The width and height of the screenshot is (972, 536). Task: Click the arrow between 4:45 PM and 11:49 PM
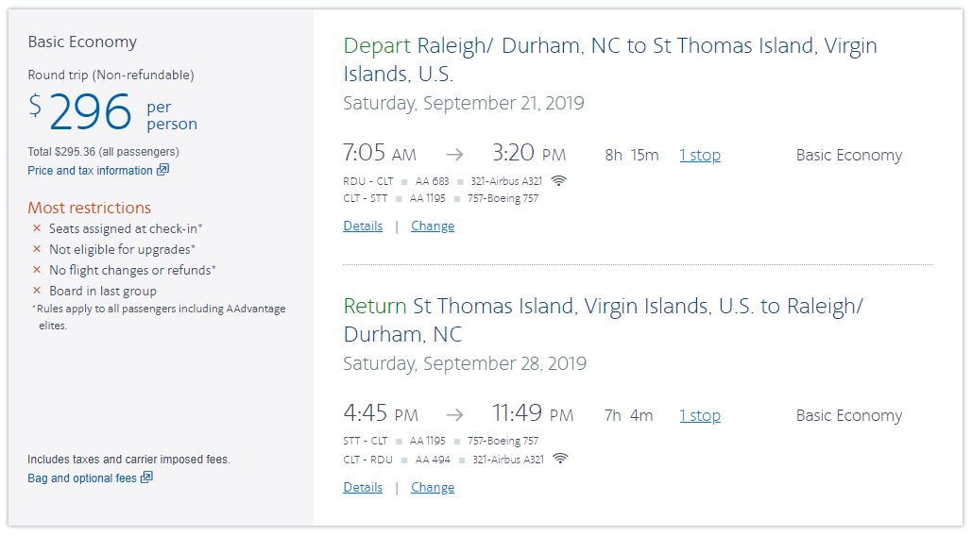454,415
